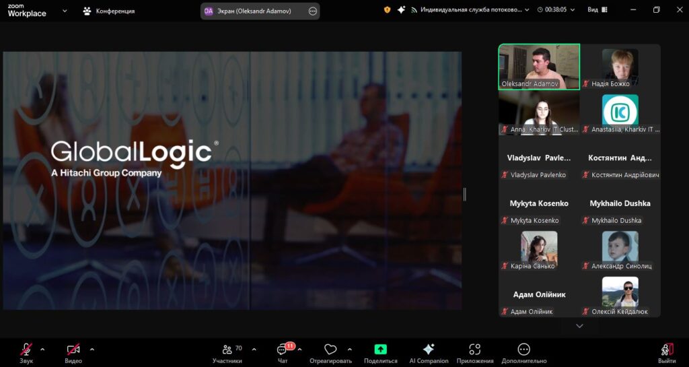The width and height of the screenshot is (689, 367).
Task: Open the meeting timer 00:38:05 dropdown
Action: (x=555, y=9)
